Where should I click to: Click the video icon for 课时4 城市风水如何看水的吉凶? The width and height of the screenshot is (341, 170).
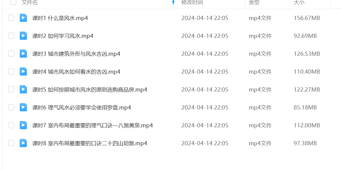point(23,72)
